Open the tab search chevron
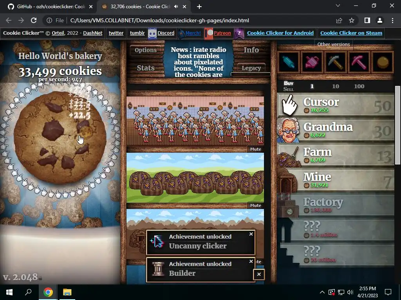The height and width of the screenshot is (300, 401). click(338, 5)
